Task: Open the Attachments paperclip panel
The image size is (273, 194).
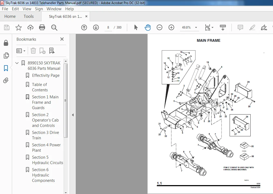Action: [6, 81]
